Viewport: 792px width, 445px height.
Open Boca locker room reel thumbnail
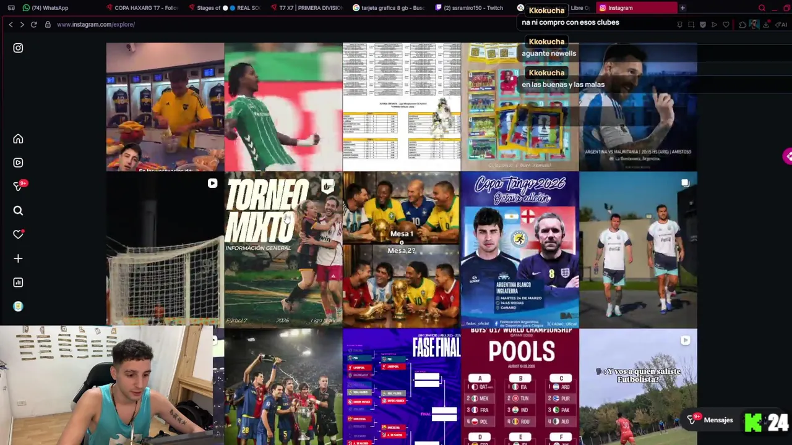pyautogui.click(x=165, y=106)
